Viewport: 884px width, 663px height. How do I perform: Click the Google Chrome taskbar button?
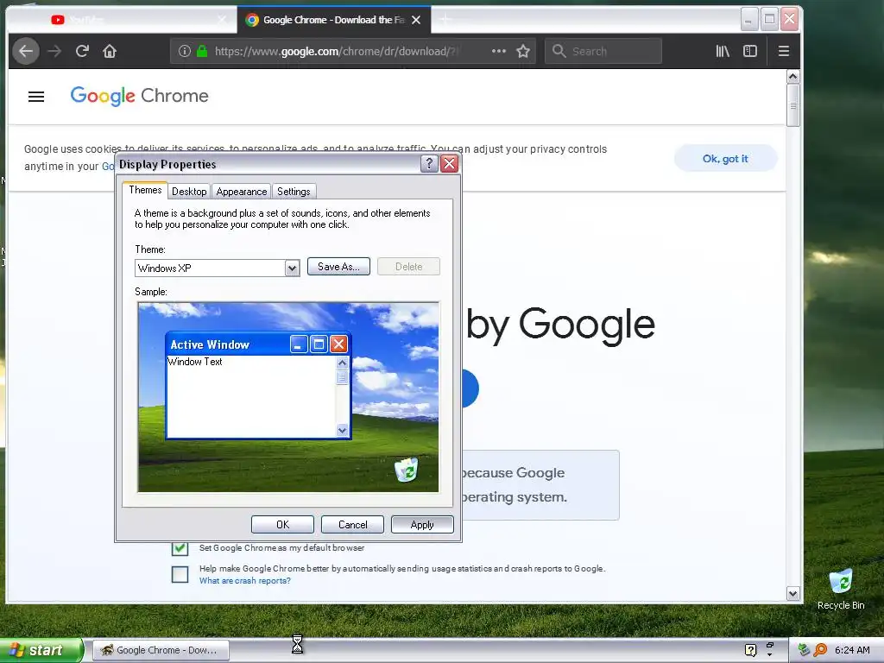click(161, 650)
